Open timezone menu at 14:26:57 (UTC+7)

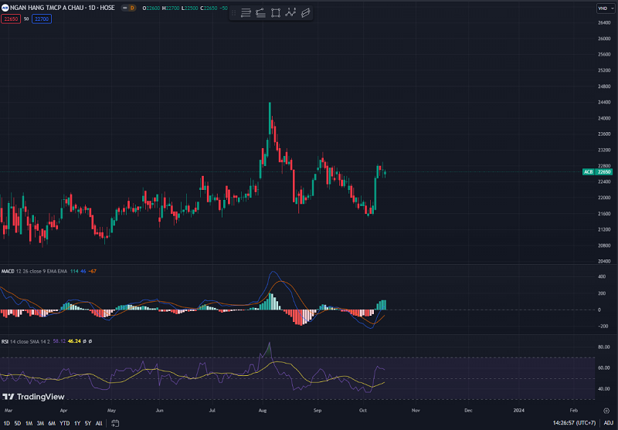[x=574, y=423]
